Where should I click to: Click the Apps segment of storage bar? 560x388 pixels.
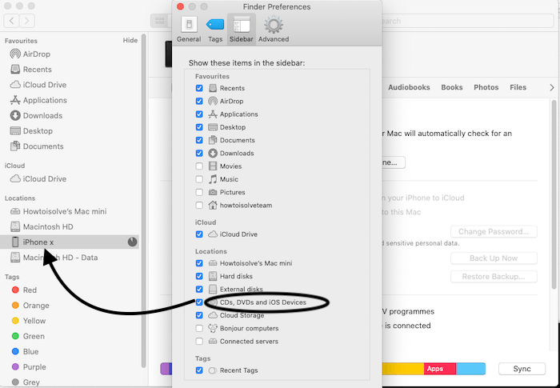[x=440, y=369]
